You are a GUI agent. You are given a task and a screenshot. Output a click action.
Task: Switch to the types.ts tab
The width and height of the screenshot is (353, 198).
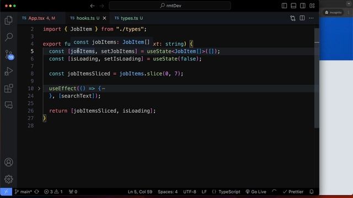coord(129,18)
